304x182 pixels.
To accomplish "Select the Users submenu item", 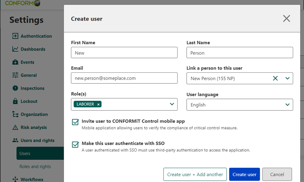I will tap(40, 153).
